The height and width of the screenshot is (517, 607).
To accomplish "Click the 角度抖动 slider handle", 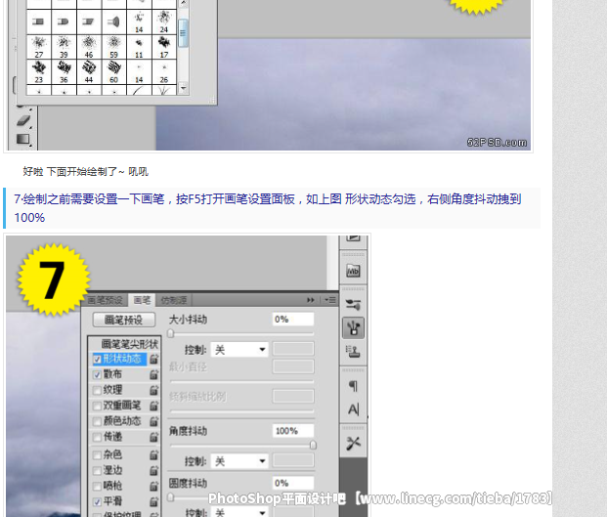I will (313, 445).
